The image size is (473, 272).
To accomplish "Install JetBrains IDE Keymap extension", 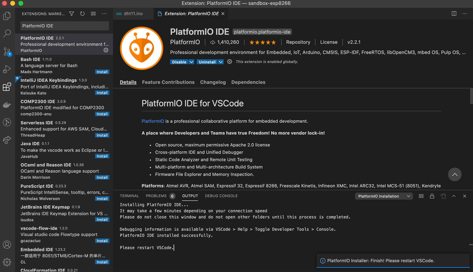I will (102, 219).
